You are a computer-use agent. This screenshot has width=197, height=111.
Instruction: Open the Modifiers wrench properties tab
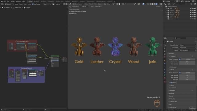coord(165,64)
